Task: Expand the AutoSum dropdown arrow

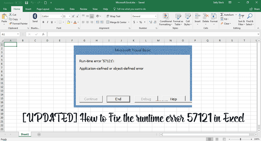Action: point(236,15)
